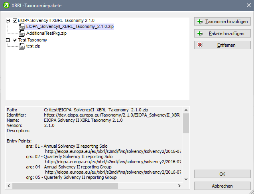Click the green plus icon on Taxonomie hinzufügen
The width and height of the screenshot is (254, 194).
[x=200, y=22]
